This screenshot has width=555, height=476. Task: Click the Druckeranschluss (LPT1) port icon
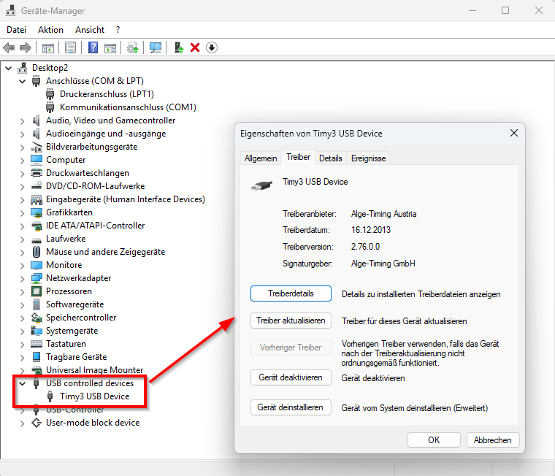point(50,94)
